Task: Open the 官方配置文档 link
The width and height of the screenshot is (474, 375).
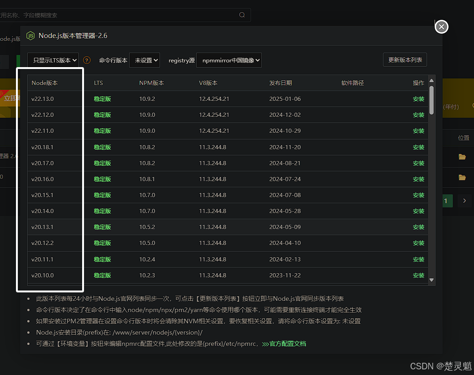Action: (x=284, y=344)
